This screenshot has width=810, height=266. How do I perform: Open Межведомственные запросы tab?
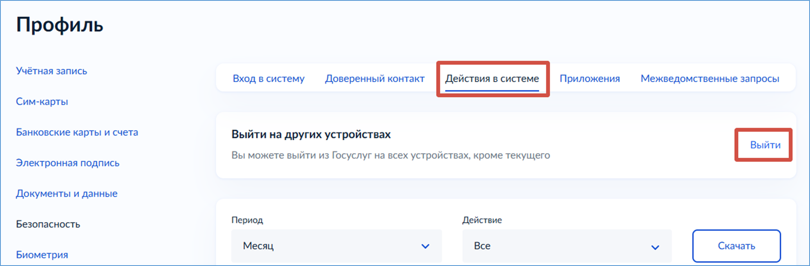[x=710, y=78]
